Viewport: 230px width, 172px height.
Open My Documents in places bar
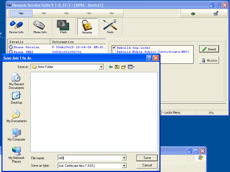click(x=16, y=116)
